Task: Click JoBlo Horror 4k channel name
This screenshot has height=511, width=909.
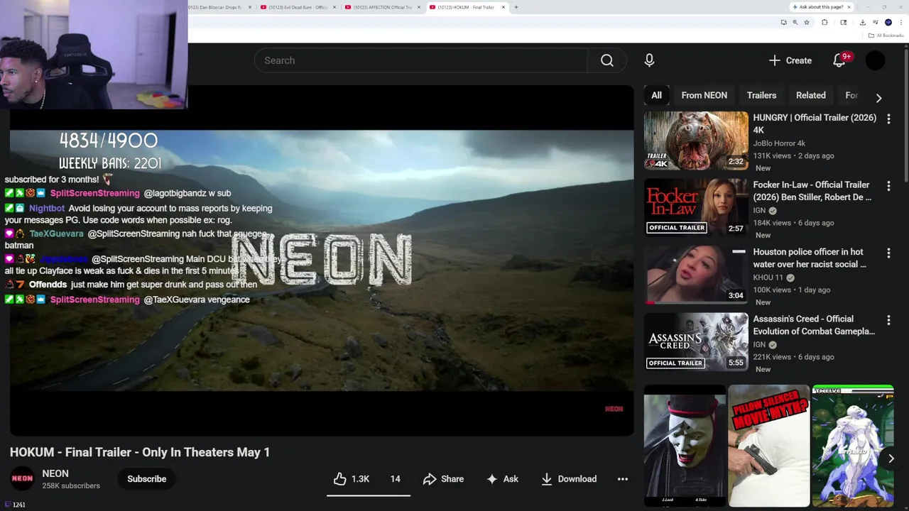Action: pos(779,143)
